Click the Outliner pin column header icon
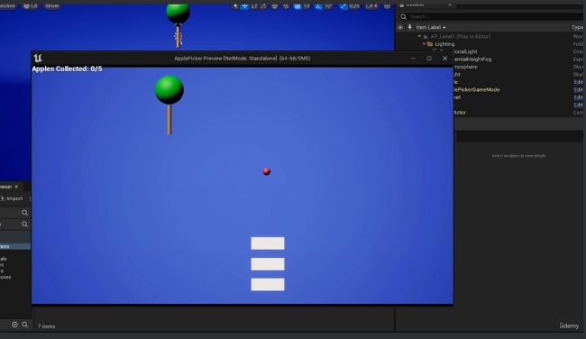Viewport: 586px width, 339px height. [x=409, y=27]
